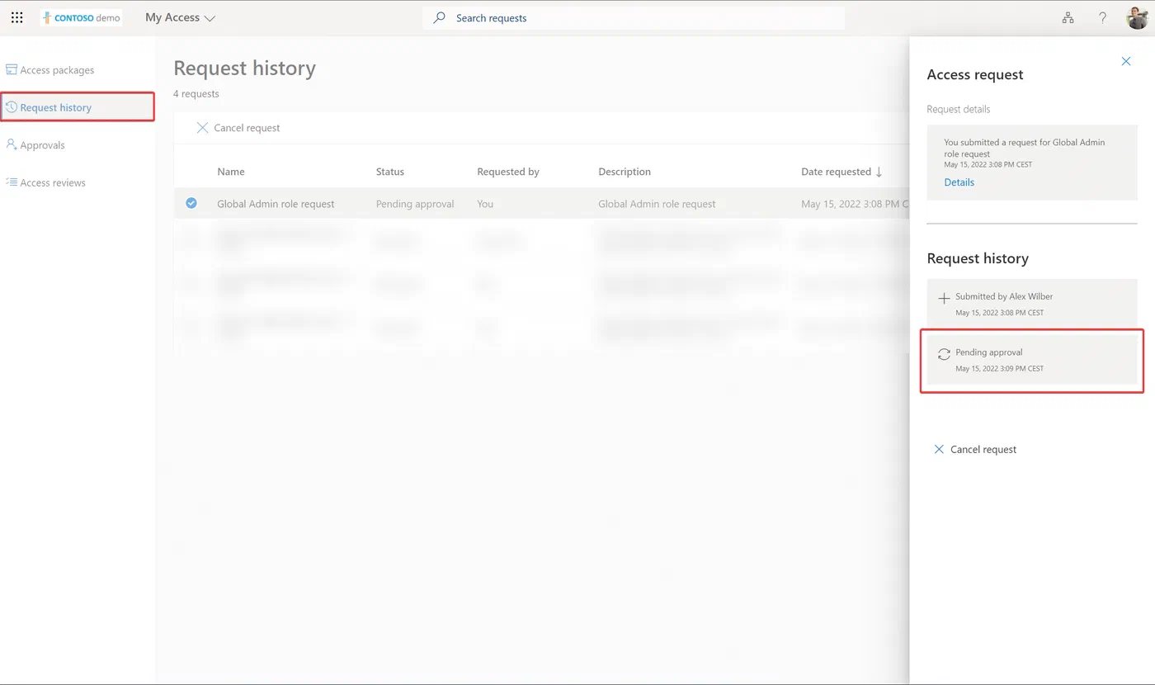The width and height of the screenshot is (1155, 685).
Task: Click the Date requested sort arrow
Action: (879, 172)
